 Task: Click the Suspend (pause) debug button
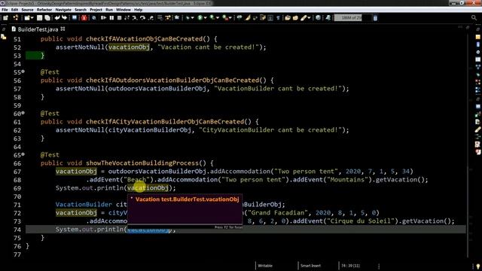(111, 18)
